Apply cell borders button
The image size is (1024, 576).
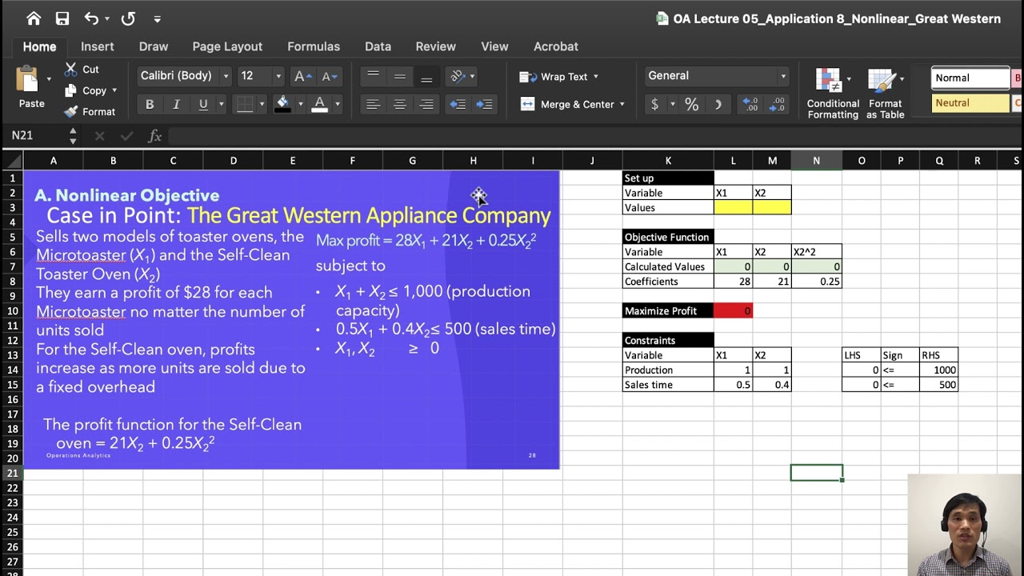(x=245, y=105)
